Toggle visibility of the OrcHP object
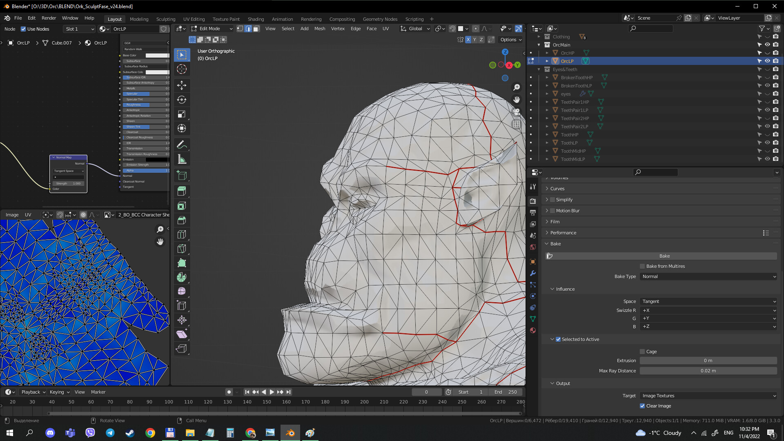Viewport: 784px width, 441px height. pyautogui.click(x=768, y=53)
